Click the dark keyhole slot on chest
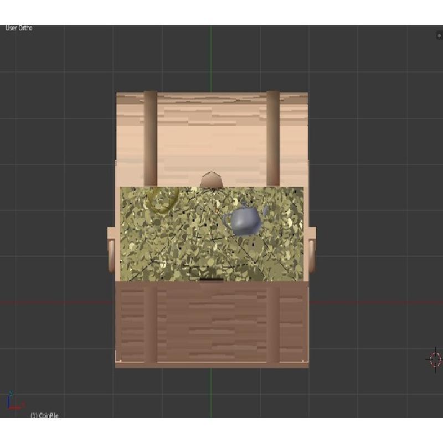Image resolution: width=443 pixels, height=443 pixels. 211,279
